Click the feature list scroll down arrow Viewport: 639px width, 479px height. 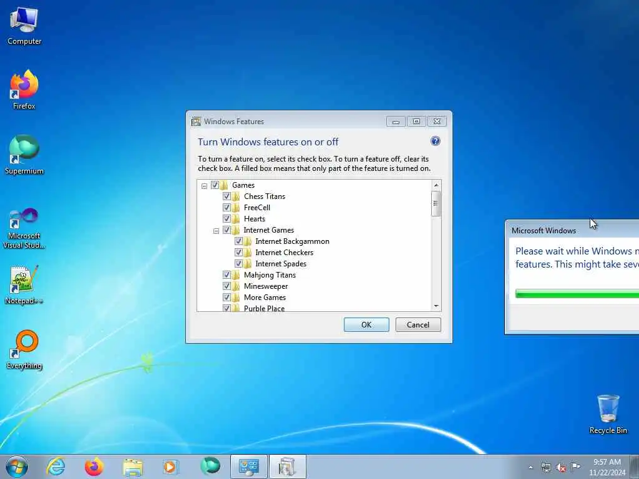[436, 306]
